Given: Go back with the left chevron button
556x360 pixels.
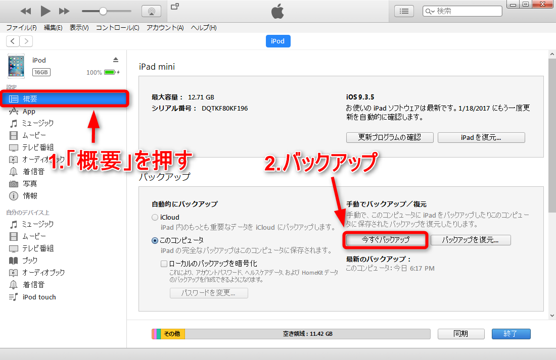Looking at the screenshot, I should tap(13, 41).
